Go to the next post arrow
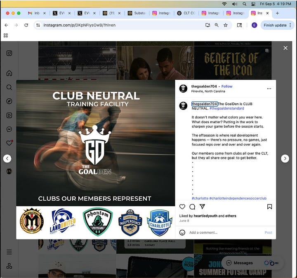297x278 pixels. coord(285,159)
